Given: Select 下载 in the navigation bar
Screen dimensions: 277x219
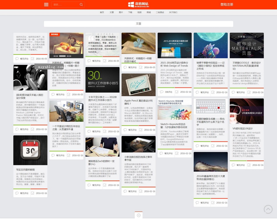Looking at the screenshot, I should [x=130, y=12].
